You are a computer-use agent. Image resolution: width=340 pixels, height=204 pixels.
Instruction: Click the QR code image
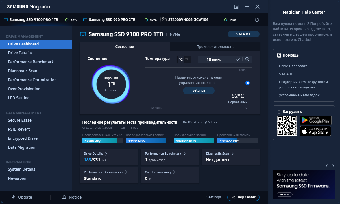[287, 126]
